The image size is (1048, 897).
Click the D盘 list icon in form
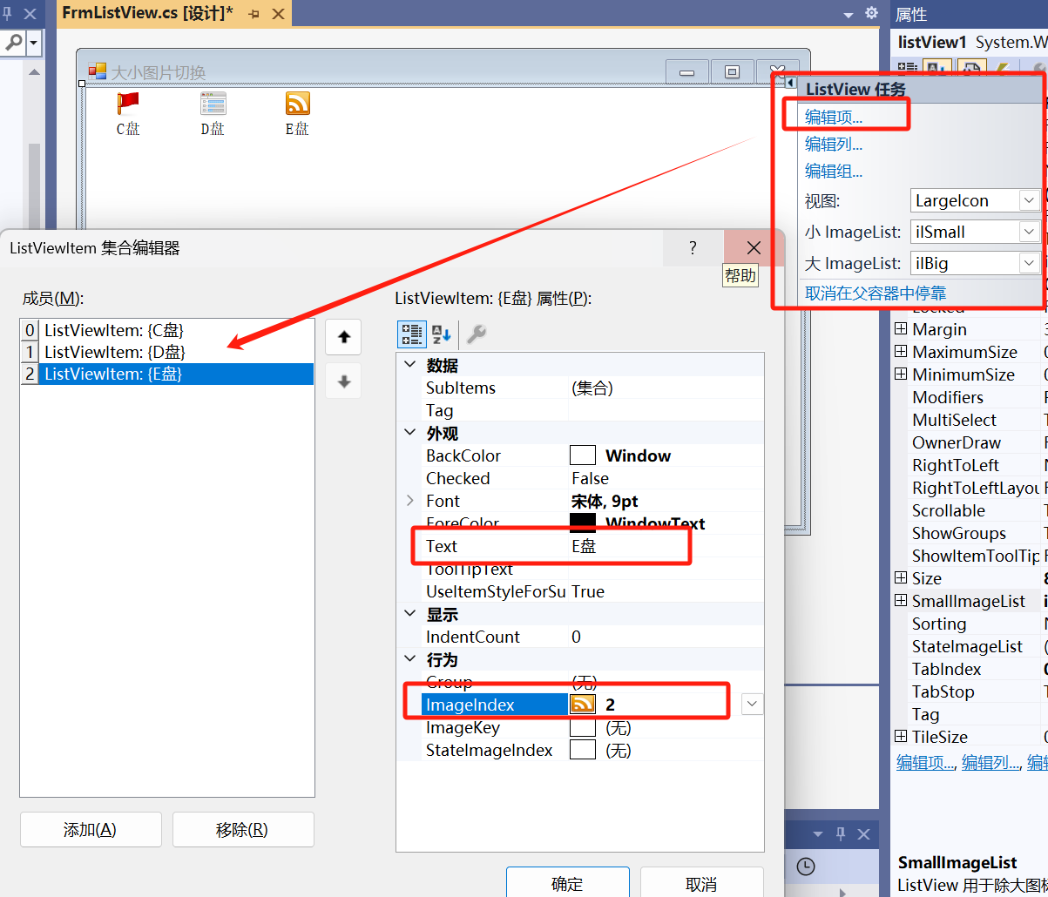(213, 104)
